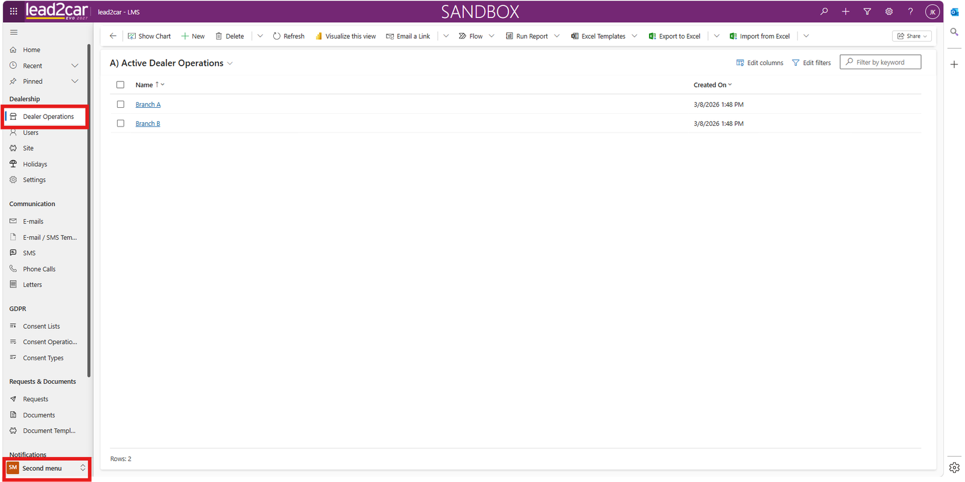This screenshot has height=482, width=965.
Task: Click Edit filters button
Action: click(811, 63)
